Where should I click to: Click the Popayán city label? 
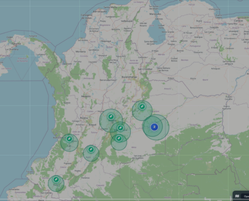(68, 163)
